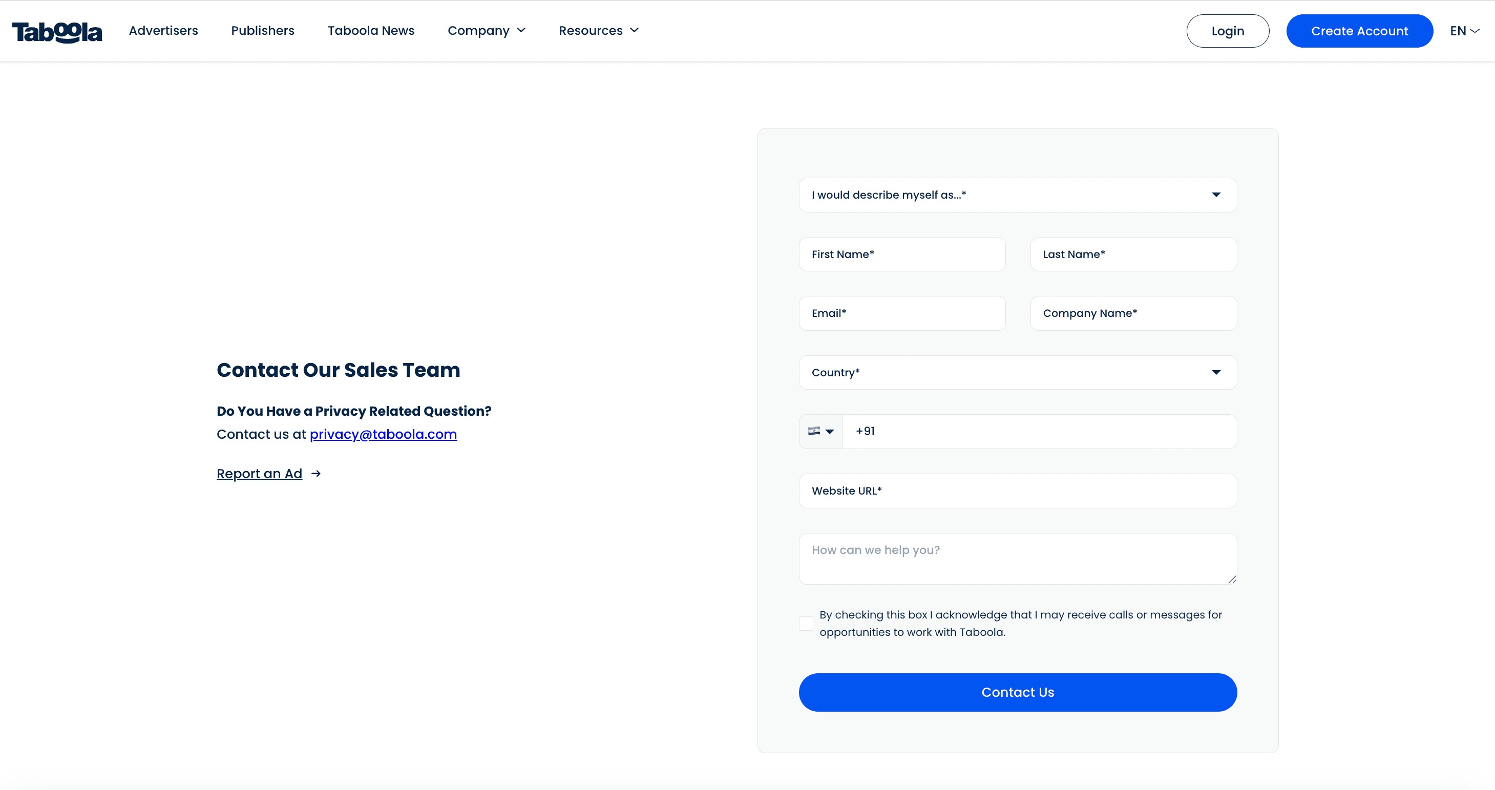This screenshot has height=790, width=1495.
Task: Open the EN language selector
Action: coord(1464,31)
